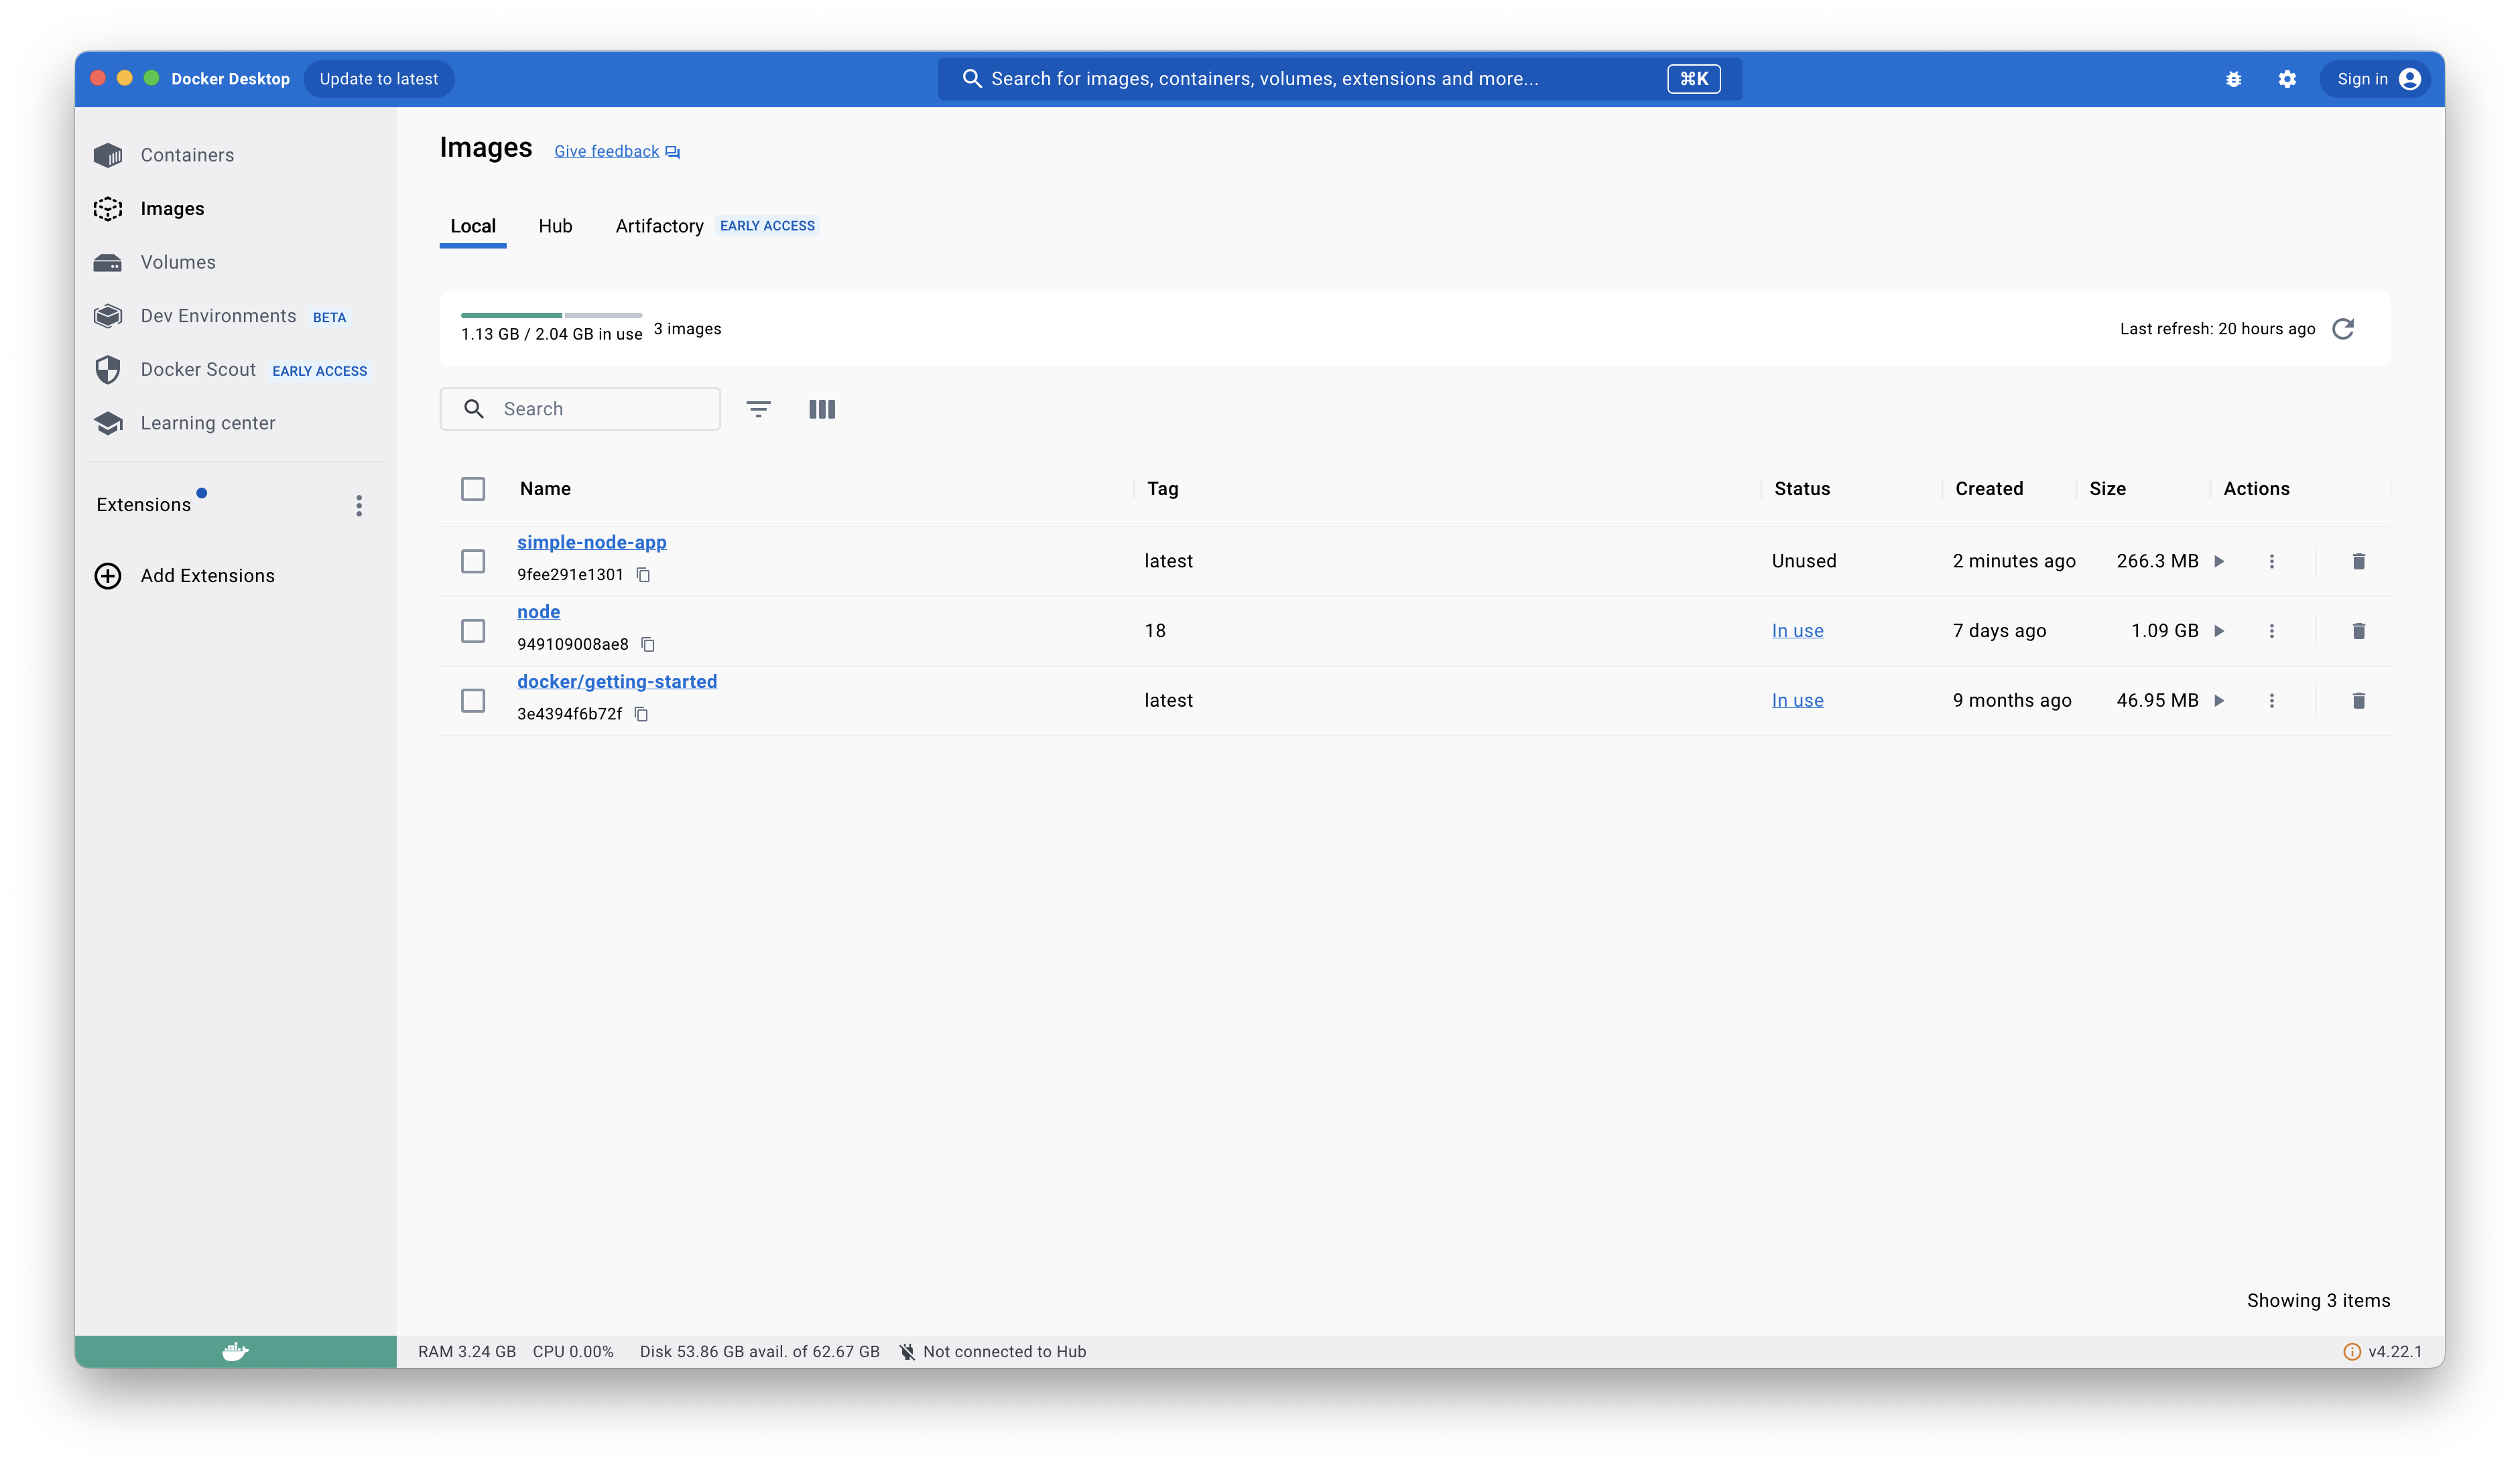Open the Containers sidebar section

(187, 155)
